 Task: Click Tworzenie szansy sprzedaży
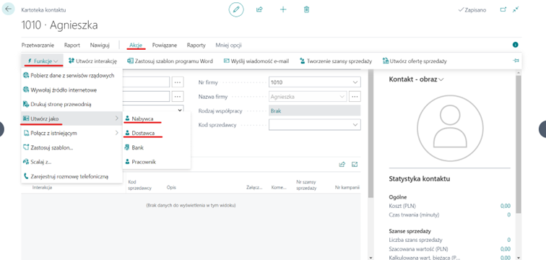pyautogui.click(x=336, y=61)
